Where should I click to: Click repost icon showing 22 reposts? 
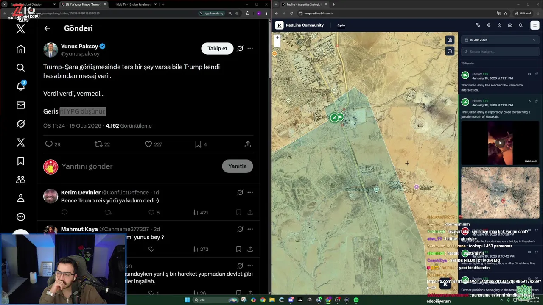click(x=98, y=144)
